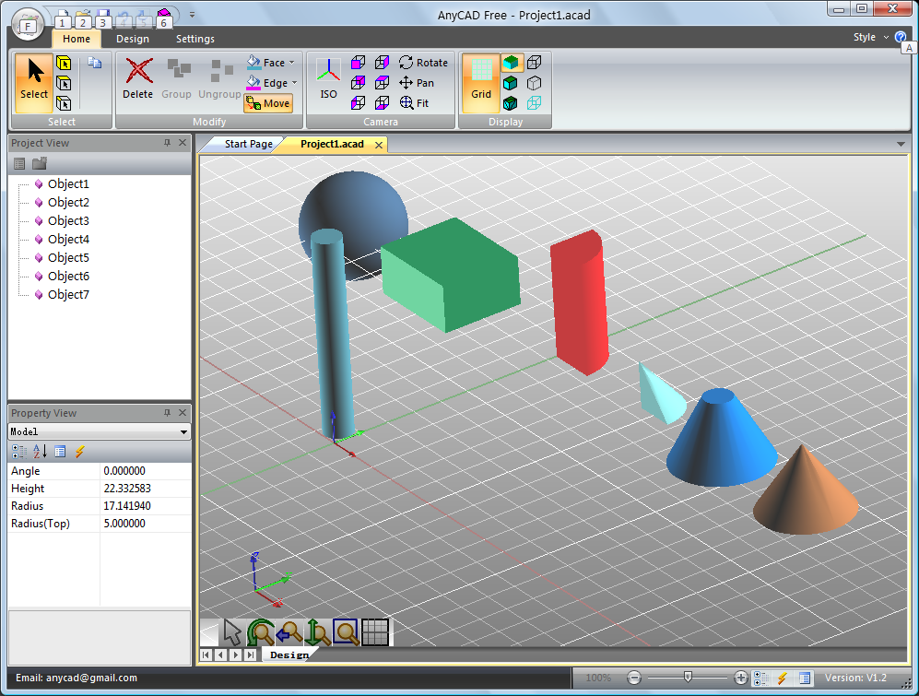Choose the cyan wireframe cube display mode
This screenshot has width=919, height=696.
(534, 103)
